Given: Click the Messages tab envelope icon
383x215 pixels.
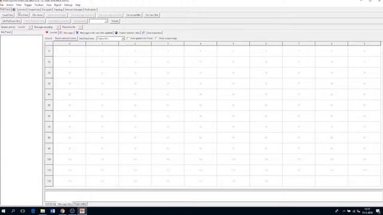Looking at the screenshot, I should pos(61,32).
